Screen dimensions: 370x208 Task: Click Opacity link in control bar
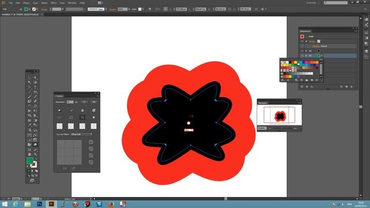coord(113,9)
